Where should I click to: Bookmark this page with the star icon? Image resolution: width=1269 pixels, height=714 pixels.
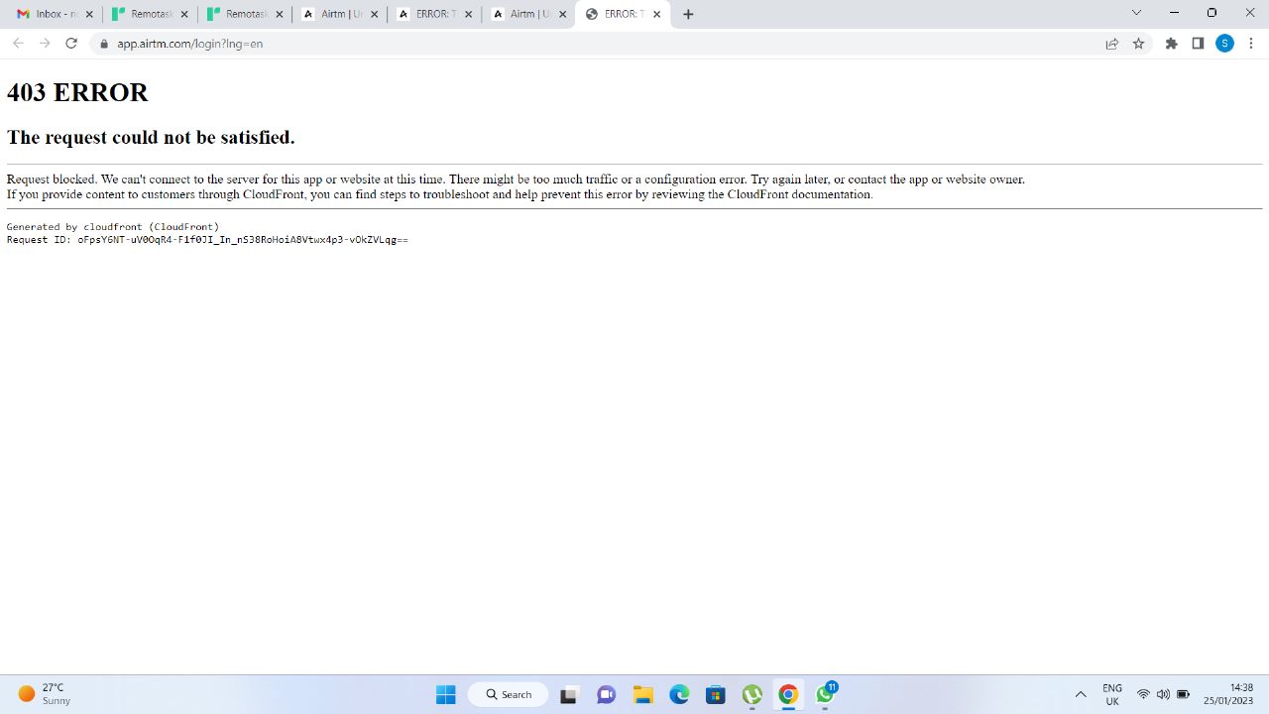click(x=1138, y=44)
